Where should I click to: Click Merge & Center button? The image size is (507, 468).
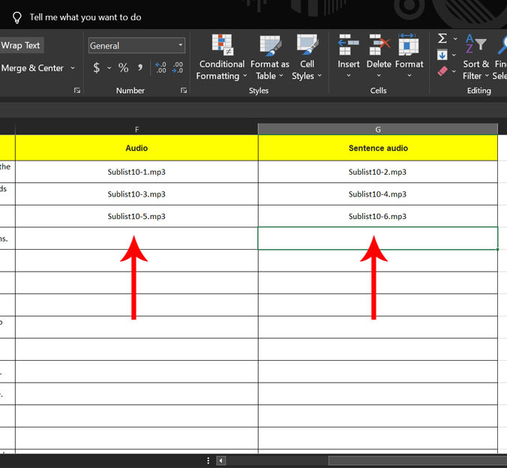click(x=32, y=68)
